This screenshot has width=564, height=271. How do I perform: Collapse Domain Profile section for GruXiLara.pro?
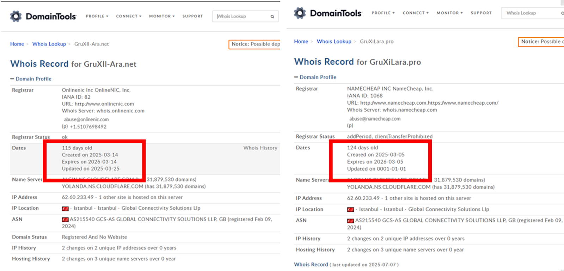click(315, 77)
